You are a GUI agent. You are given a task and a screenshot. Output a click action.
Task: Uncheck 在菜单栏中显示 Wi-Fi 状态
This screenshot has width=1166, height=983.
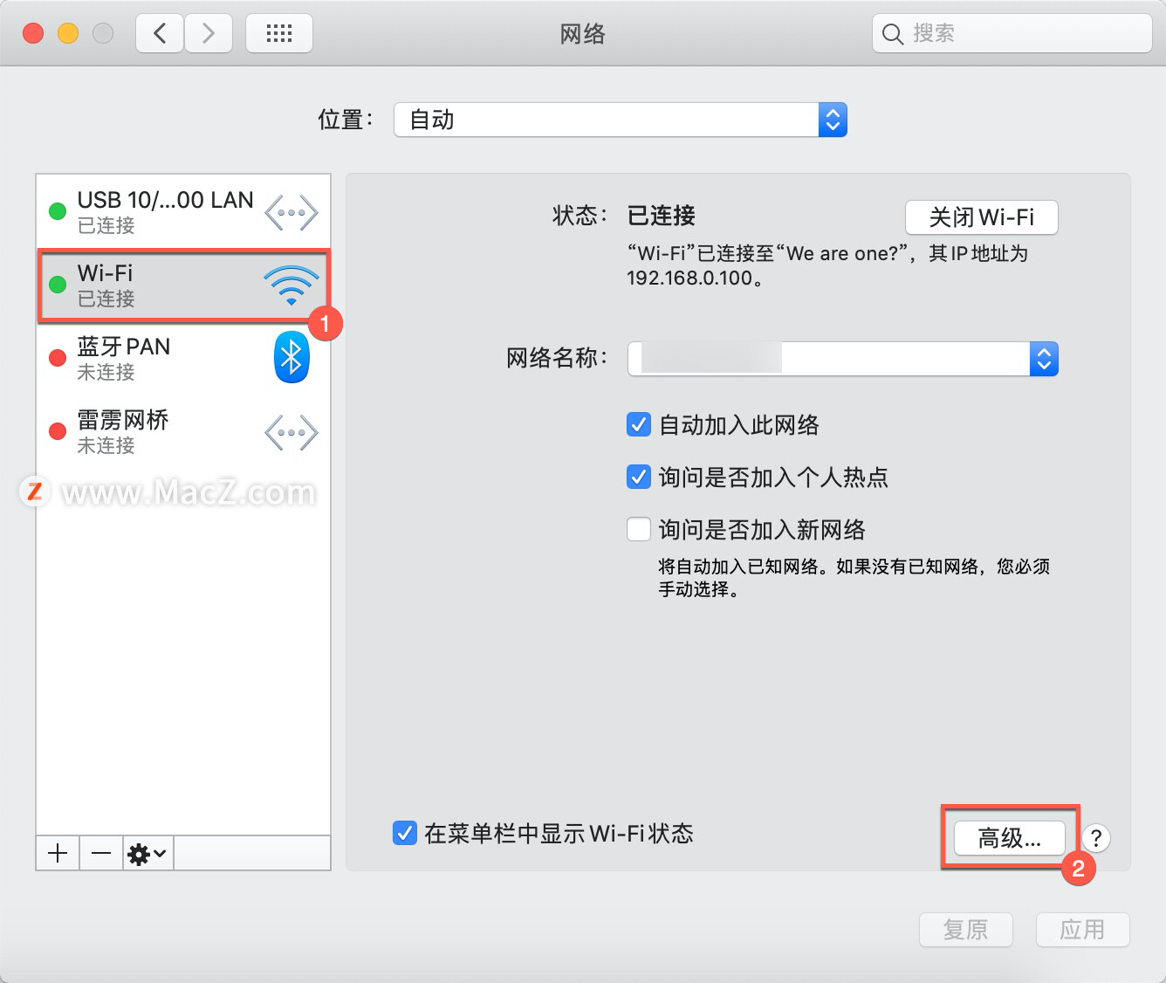(404, 834)
